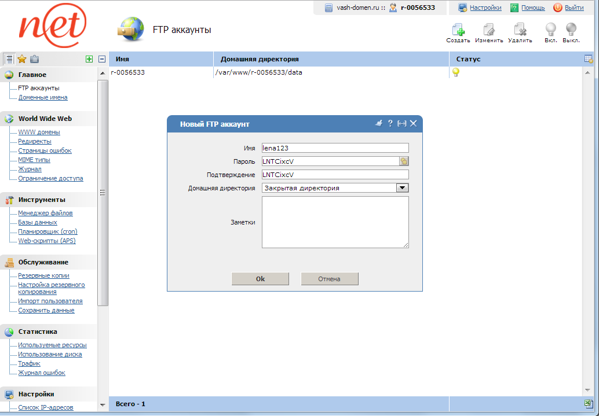The image size is (599, 416).
Task: Click the table settings icon on header row
Action: (x=589, y=58)
